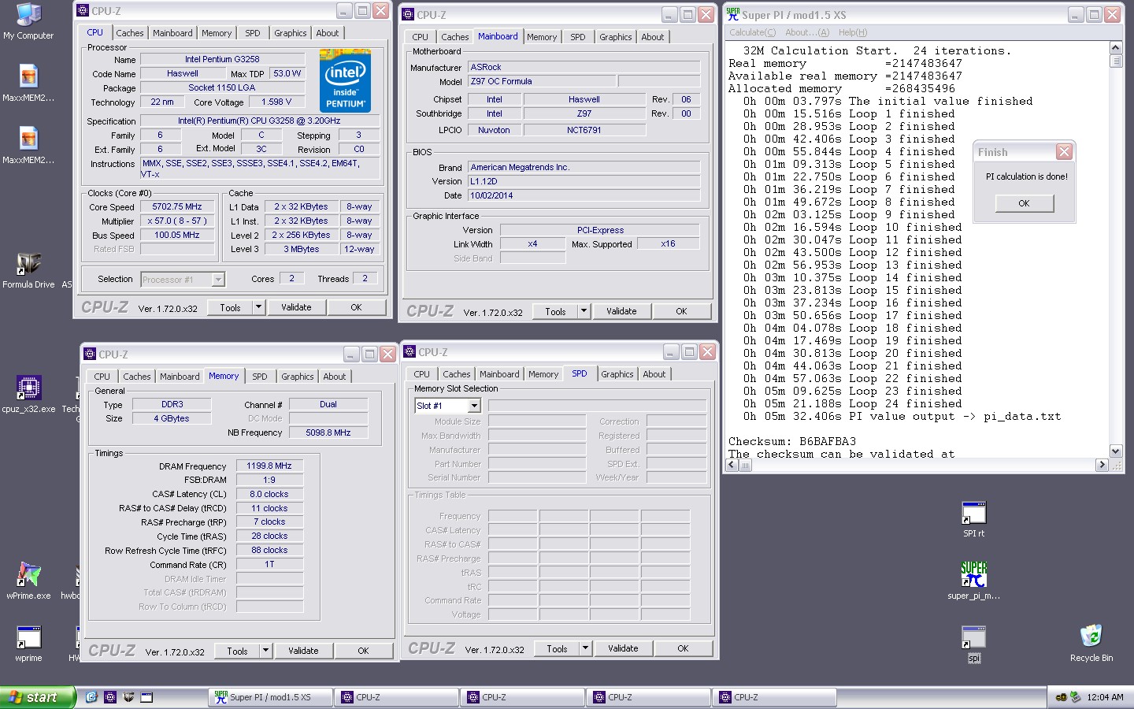Screen dimensions: 1134x709
Task: Open the Slot #1 memory slot dropdown
Action: pos(474,406)
